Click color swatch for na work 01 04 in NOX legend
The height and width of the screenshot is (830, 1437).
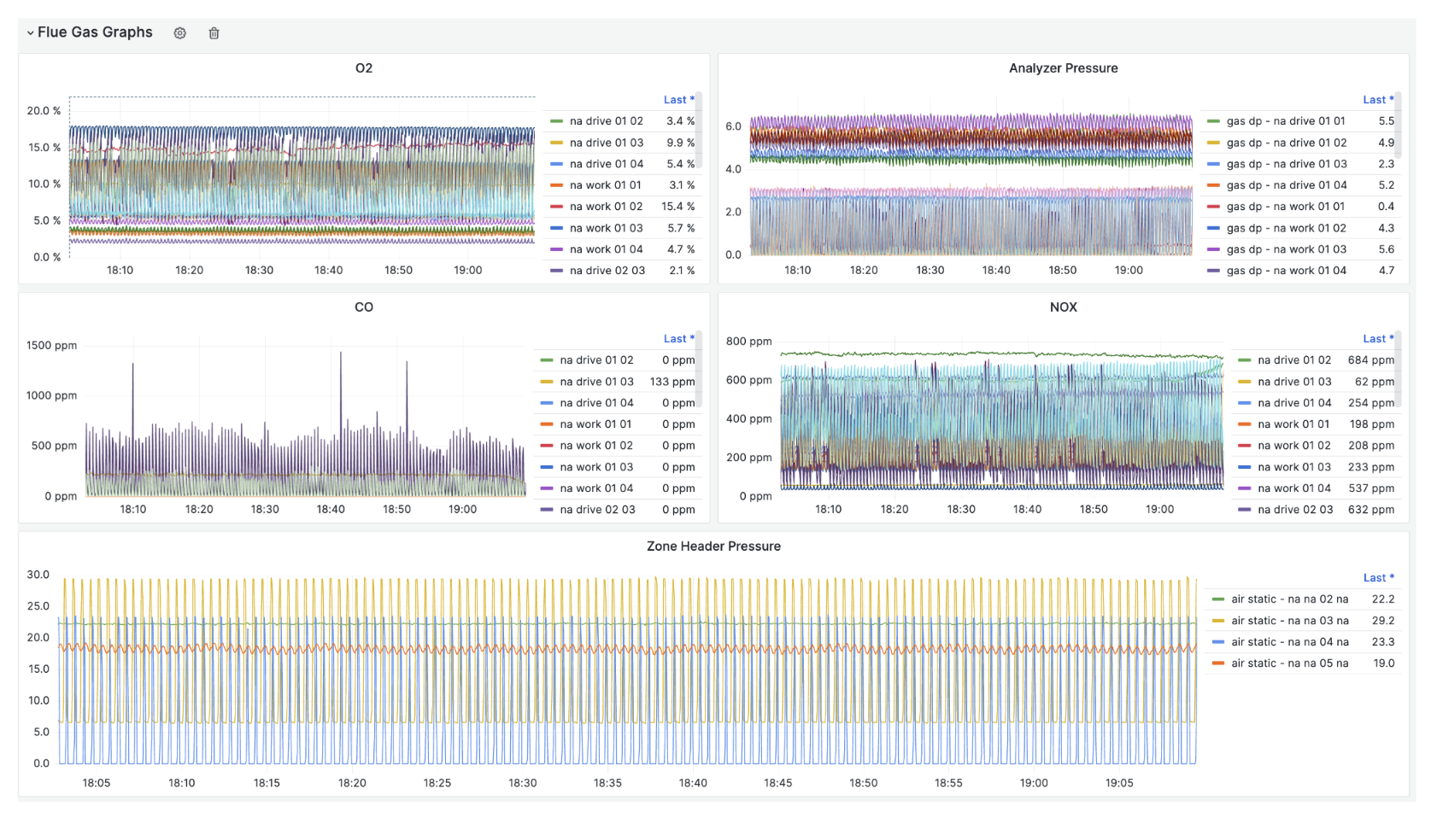[1245, 488]
